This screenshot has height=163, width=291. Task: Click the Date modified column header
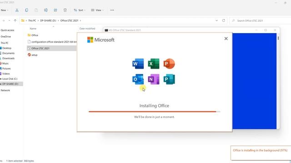pos(87,29)
